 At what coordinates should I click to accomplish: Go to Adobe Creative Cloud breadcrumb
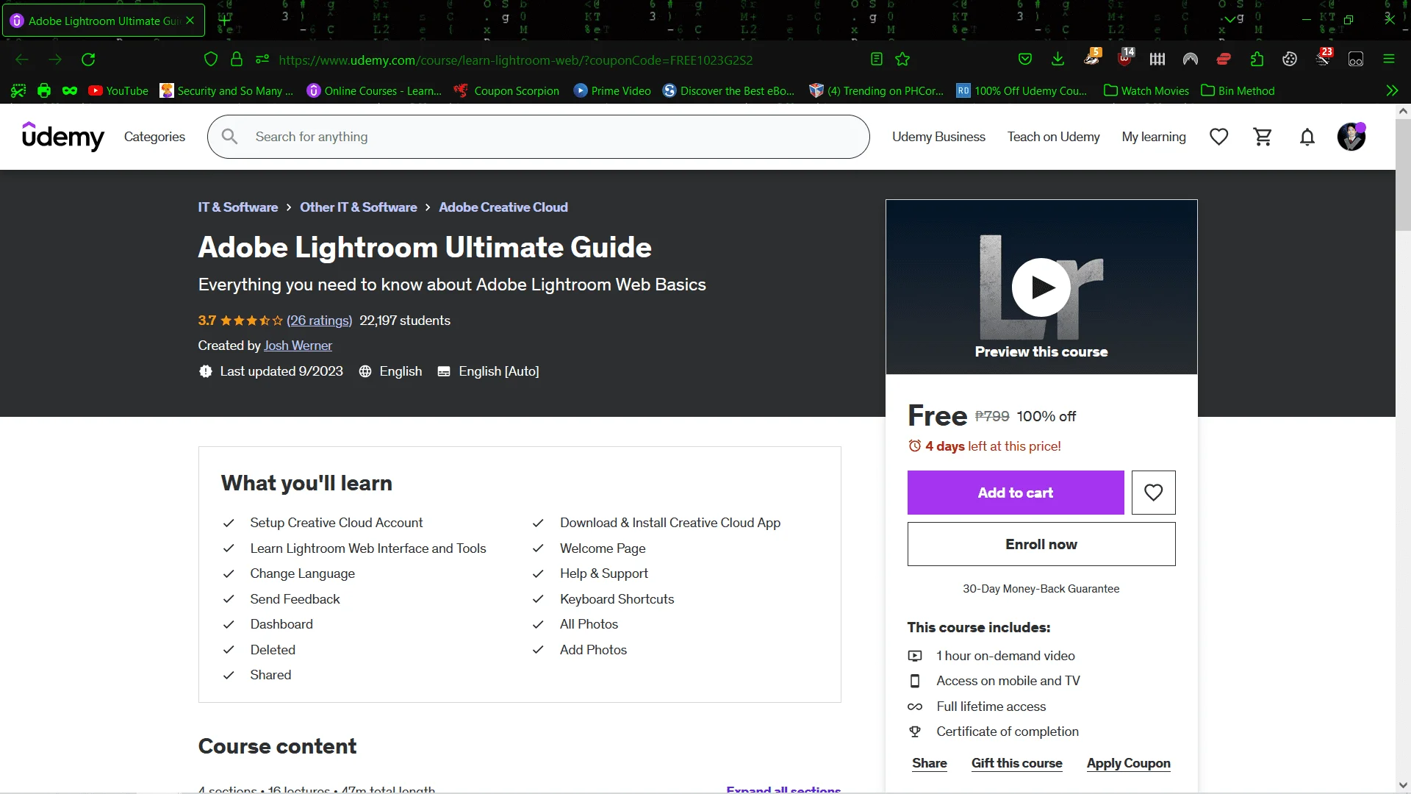point(503,207)
